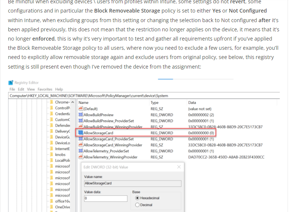The height and width of the screenshot is (212, 289).
Task: Open the Favorites menu
Action: (45, 89)
